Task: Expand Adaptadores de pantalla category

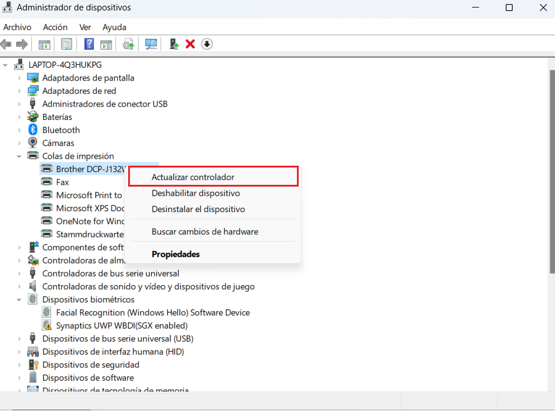Action: [19, 78]
